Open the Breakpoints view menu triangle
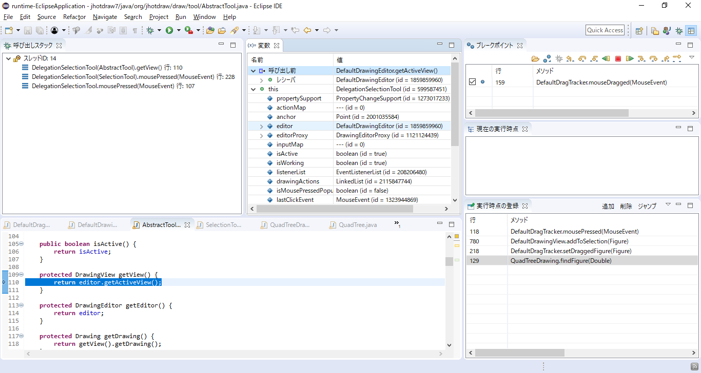Screen dimensions: 701x373 tap(691, 57)
